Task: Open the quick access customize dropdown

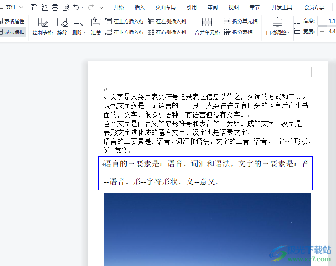Action: [x=101, y=8]
